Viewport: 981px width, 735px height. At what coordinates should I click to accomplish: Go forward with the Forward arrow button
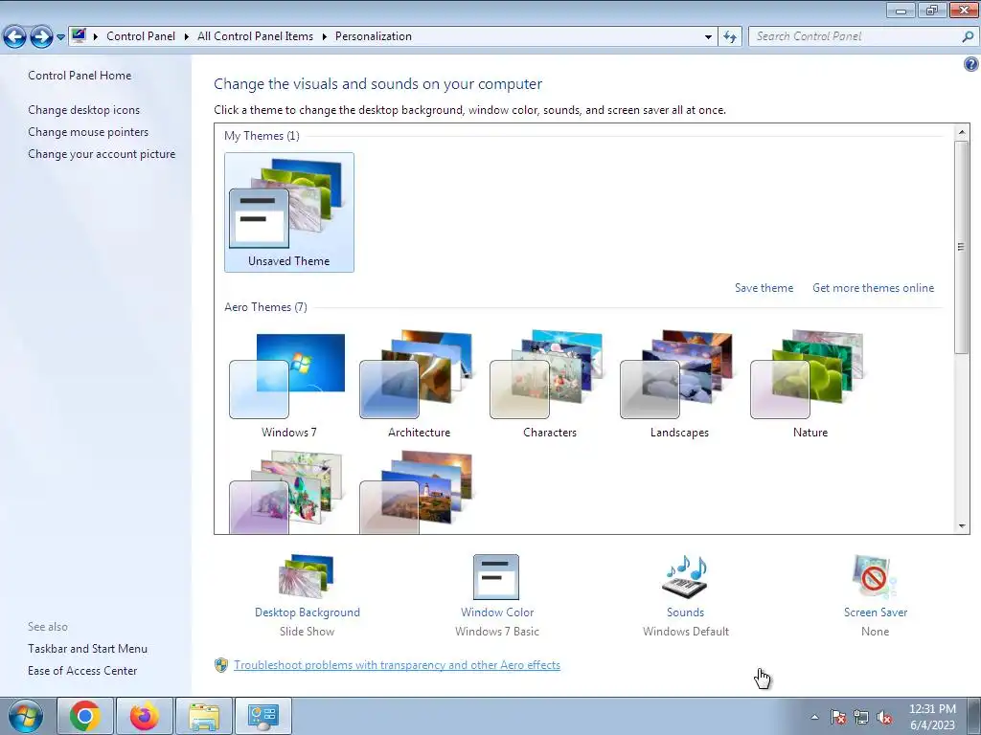[x=41, y=37]
